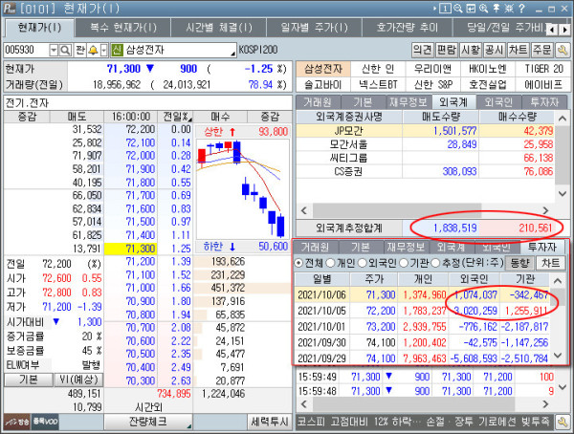Click the 주문 button
This screenshot has height=434, width=574.
(x=542, y=50)
